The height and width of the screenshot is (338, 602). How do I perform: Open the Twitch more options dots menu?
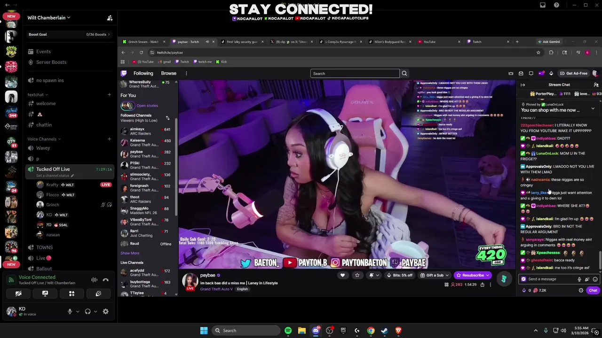[186, 73]
